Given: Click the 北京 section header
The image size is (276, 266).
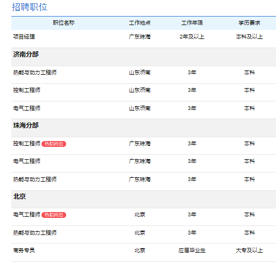Looking at the screenshot, I should pos(20,197).
